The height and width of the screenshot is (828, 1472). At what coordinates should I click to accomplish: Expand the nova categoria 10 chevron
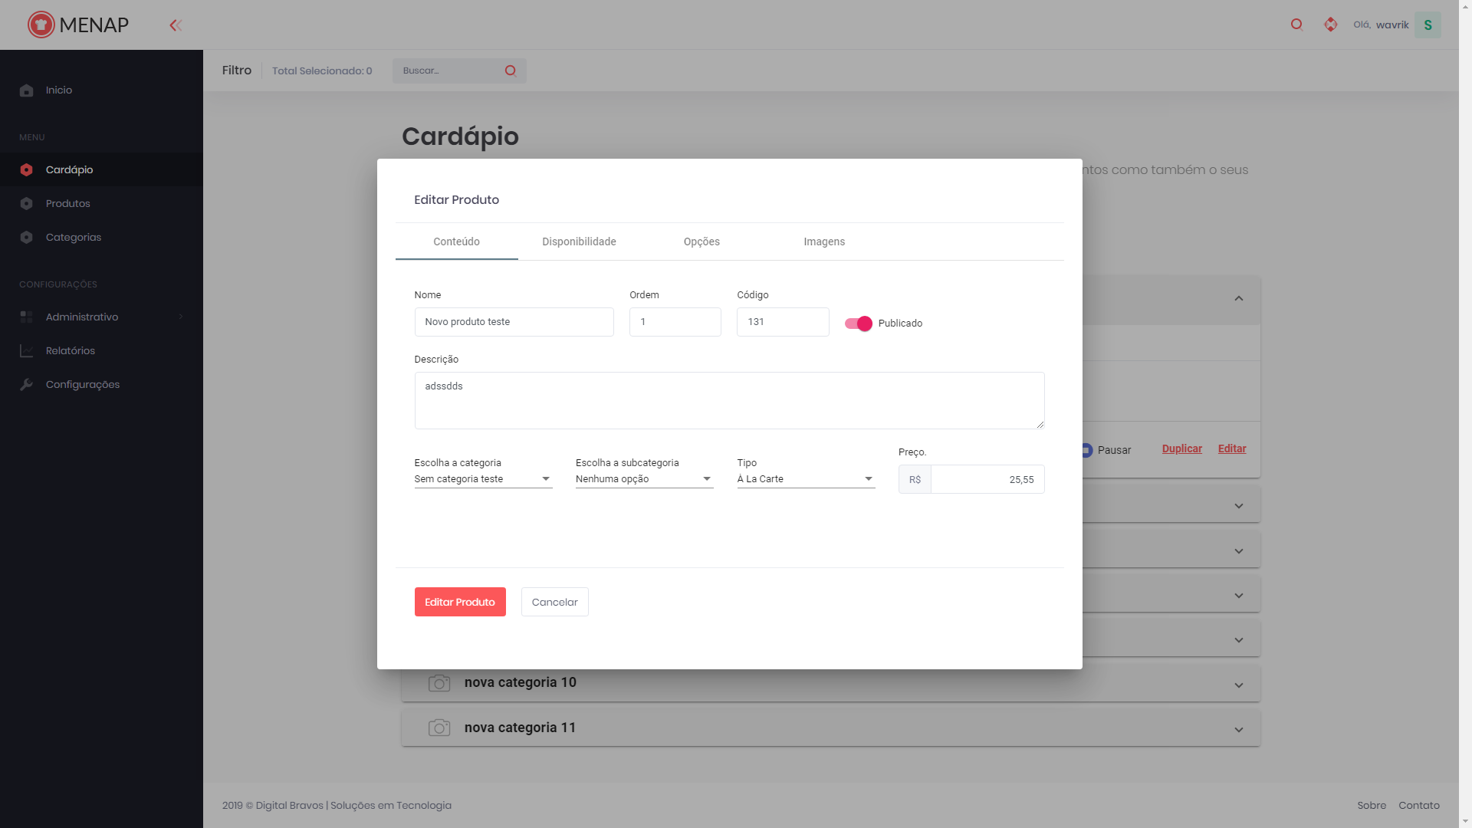click(x=1239, y=685)
